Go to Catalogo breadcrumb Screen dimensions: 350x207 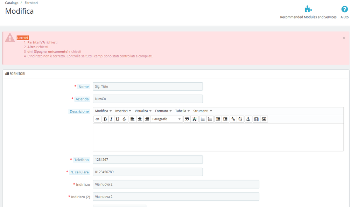[12, 3]
